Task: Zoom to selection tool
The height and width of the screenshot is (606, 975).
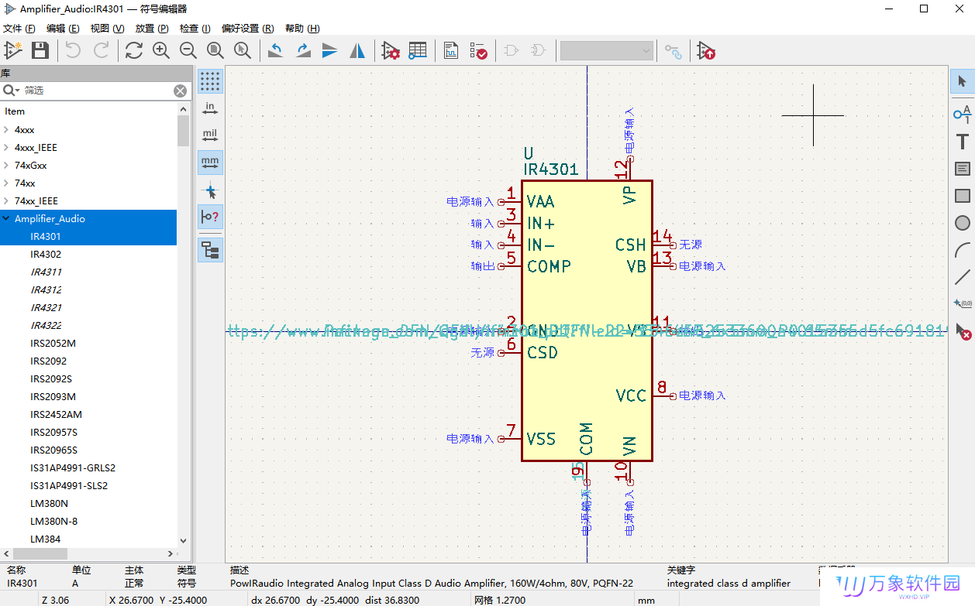Action: pyautogui.click(x=243, y=51)
